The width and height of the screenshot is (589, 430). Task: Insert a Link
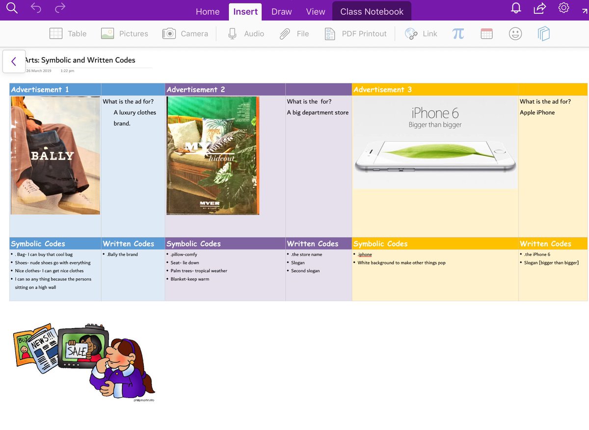pyautogui.click(x=421, y=33)
